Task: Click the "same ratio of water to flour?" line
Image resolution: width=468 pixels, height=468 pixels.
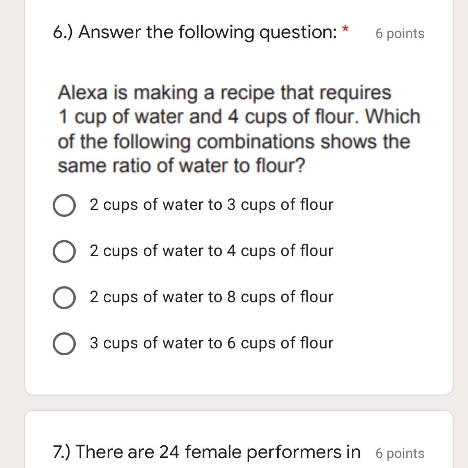Action: pyautogui.click(x=181, y=166)
